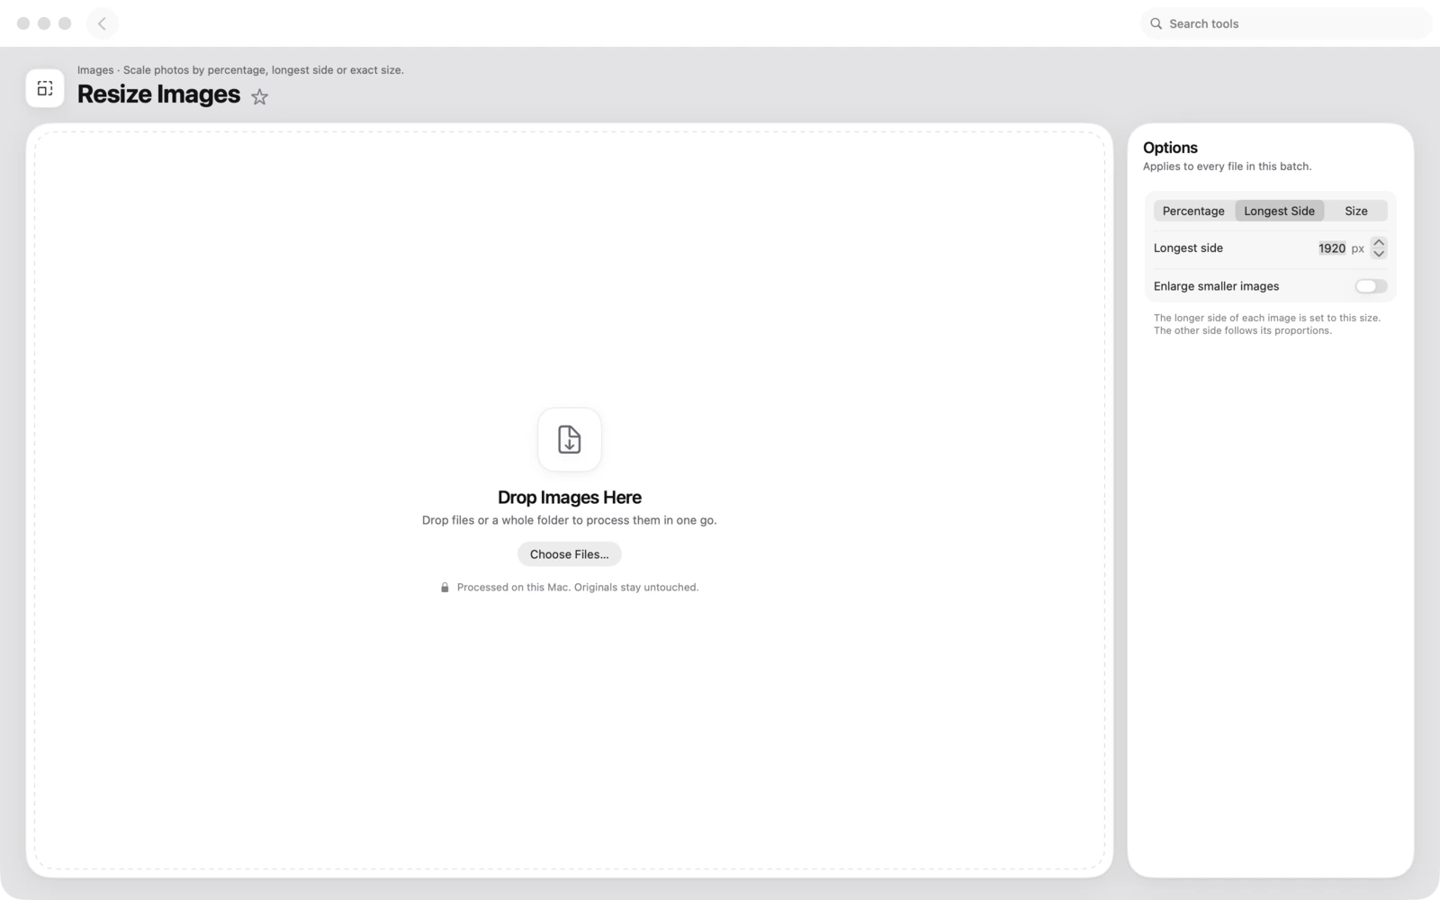Click the Resize Images tool icon

click(x=45, y=88)
